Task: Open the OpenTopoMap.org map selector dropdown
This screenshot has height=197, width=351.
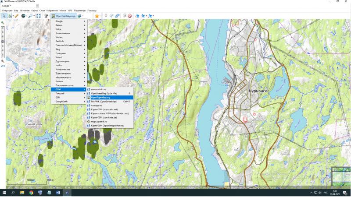Action: pyautogui.click(x=64, y=16)
